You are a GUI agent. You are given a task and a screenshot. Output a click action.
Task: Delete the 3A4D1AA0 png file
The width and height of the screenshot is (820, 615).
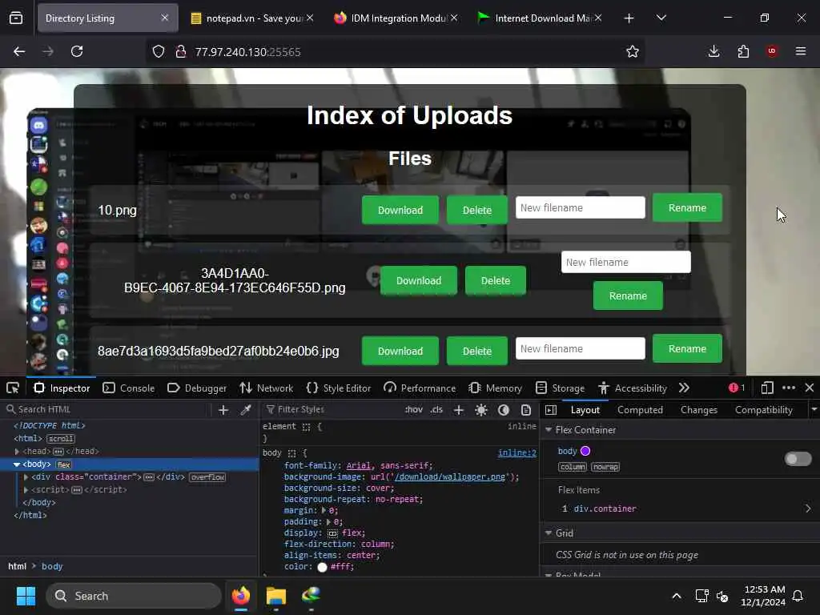pyautogui.click(x=495, y=281)
